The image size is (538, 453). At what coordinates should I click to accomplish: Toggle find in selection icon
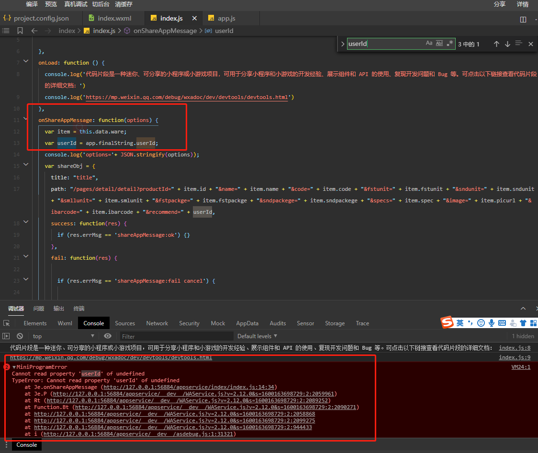[x=518, y=43]
